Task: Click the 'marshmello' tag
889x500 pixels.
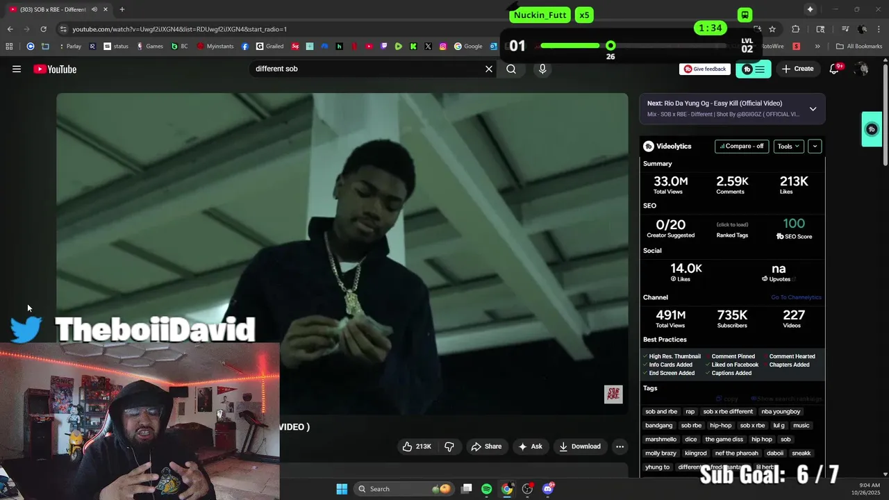Action: click(660, 439)
